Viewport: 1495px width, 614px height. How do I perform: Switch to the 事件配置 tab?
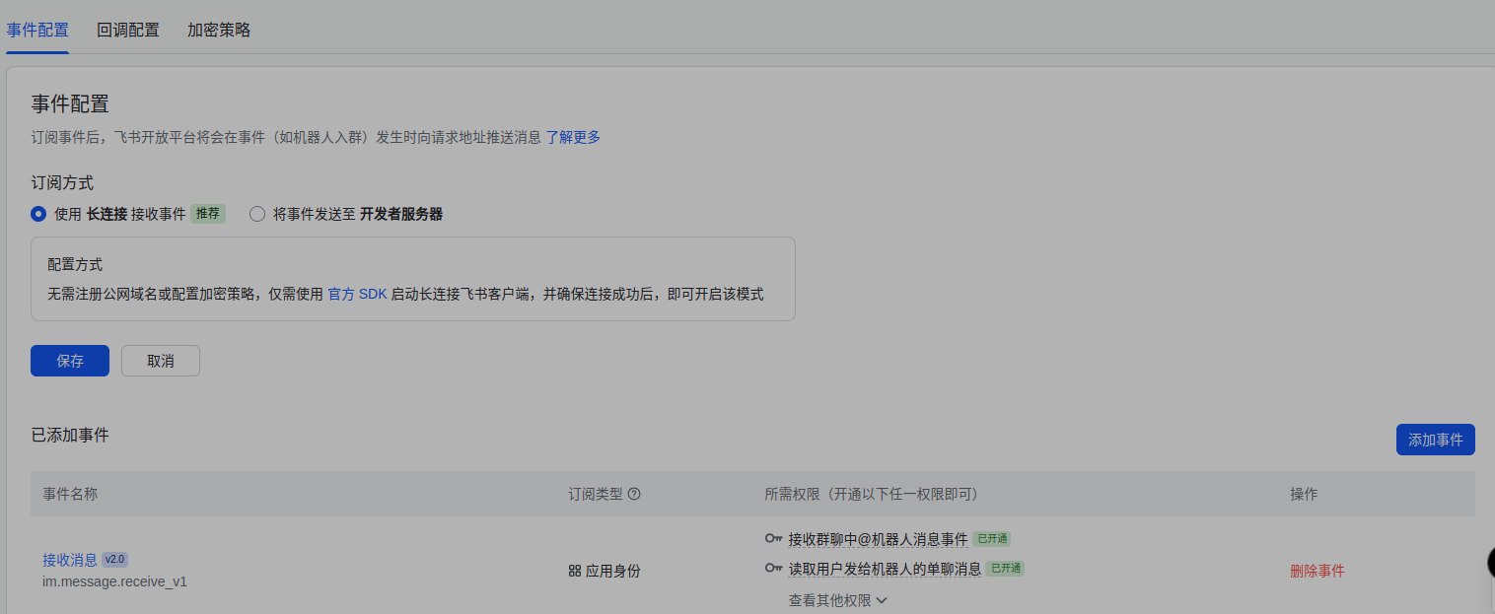(37, 30)
